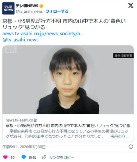Click the @tv_asahi_news handle under name
The width and height of the screenshot is (137, 162).
point(29,11)
